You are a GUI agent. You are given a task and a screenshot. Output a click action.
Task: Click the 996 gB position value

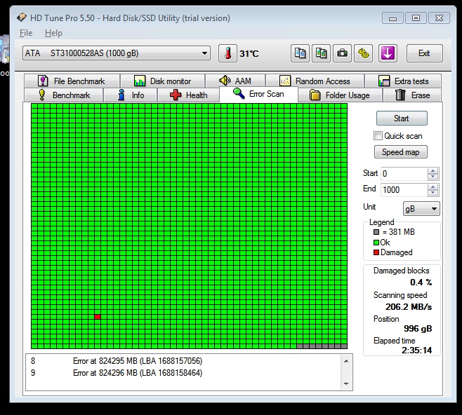point(418,329)
